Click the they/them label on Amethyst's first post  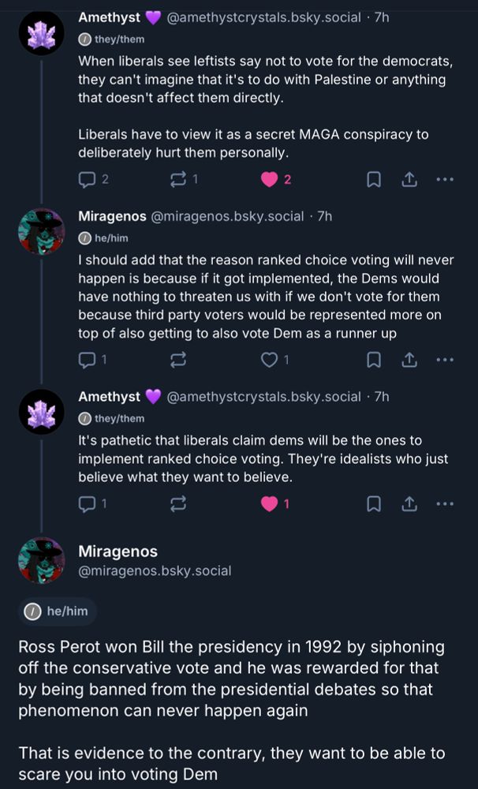click(x=112, y=39)
